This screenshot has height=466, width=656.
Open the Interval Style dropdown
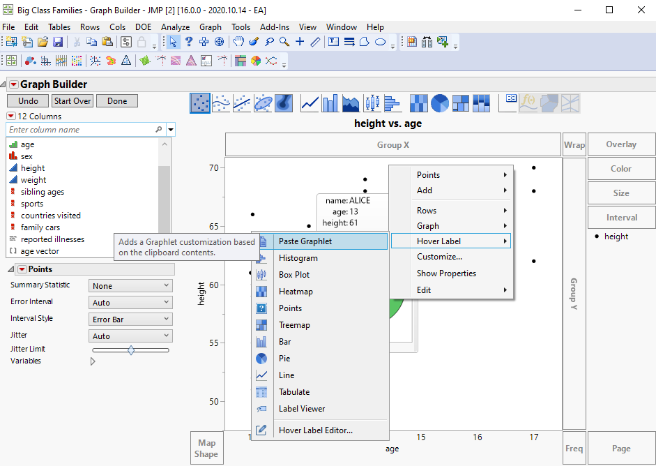click(131, 320)
